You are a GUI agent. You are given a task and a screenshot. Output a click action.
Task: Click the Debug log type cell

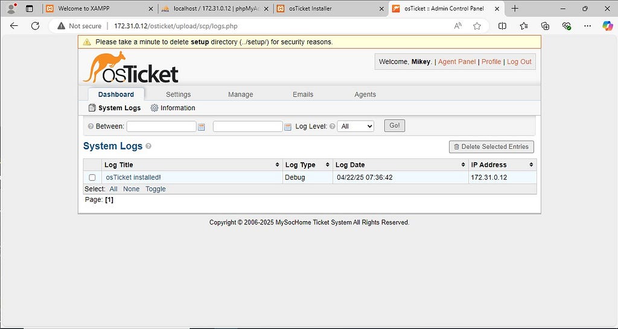[308, 178]
